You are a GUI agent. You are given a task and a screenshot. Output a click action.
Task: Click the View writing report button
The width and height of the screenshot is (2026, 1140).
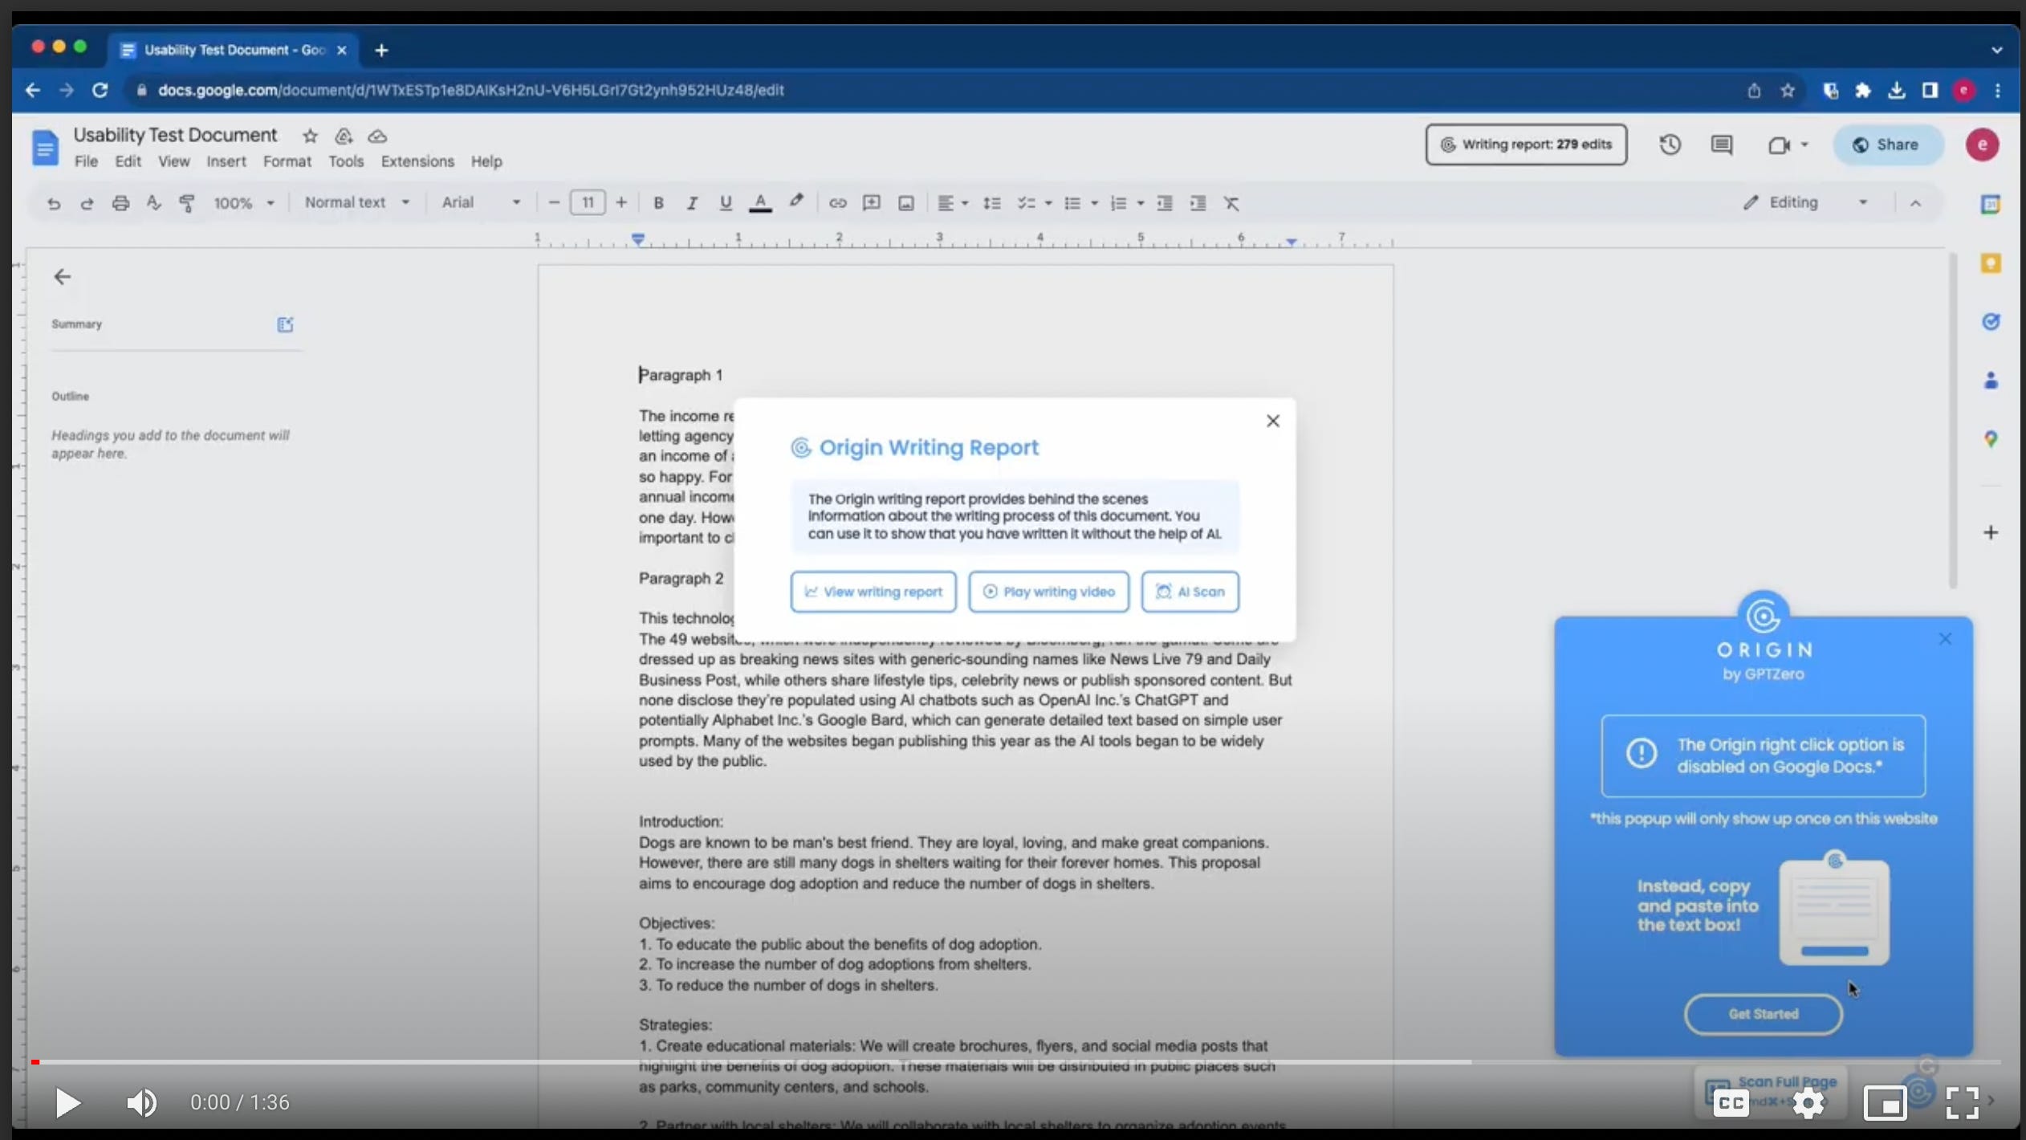pyautogui.click(x=873, y=592)
